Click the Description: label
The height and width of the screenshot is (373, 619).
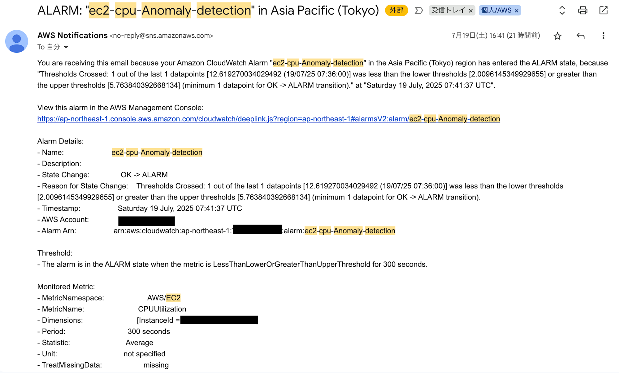point(59,164)
